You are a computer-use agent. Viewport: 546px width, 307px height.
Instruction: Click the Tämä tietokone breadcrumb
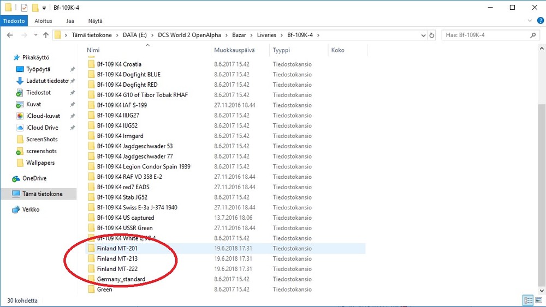click(x=92, y=35)
